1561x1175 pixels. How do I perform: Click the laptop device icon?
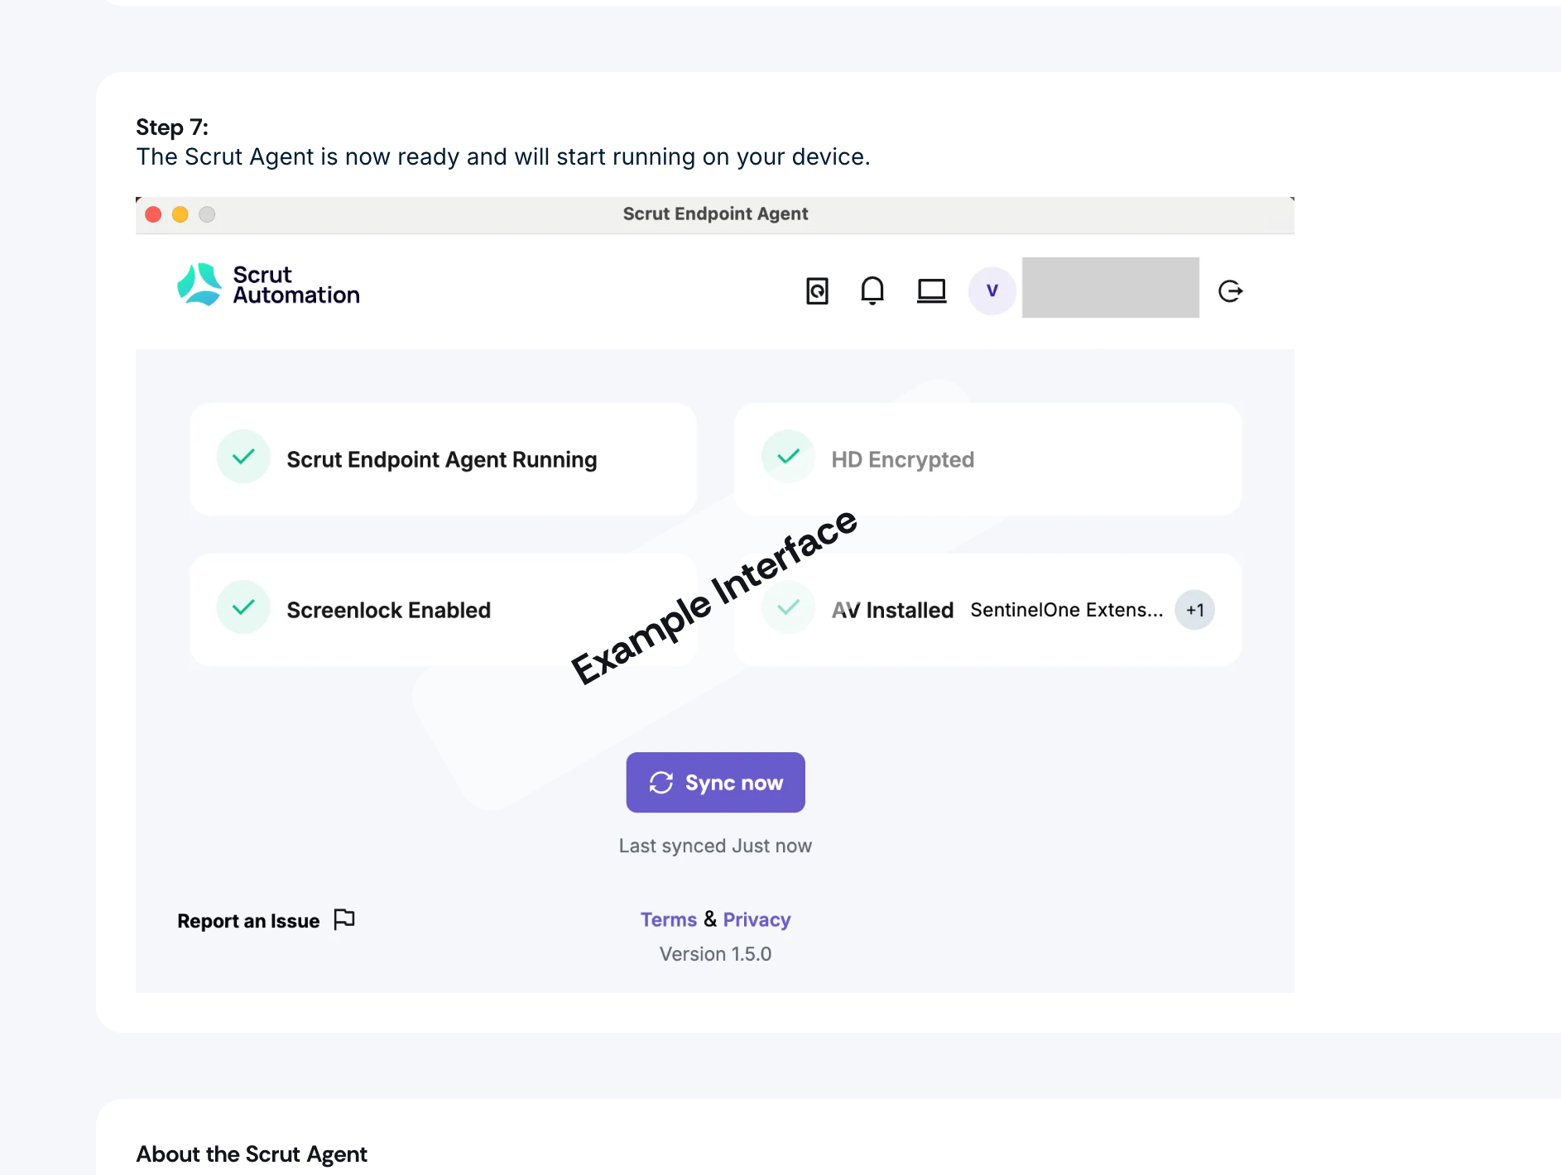pos(931,290)
